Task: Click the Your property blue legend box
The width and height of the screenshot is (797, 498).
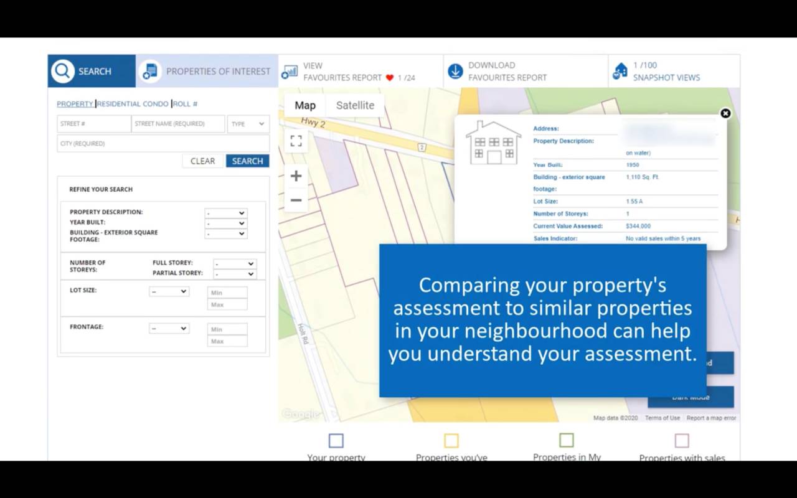Action: tap(336, 441)
